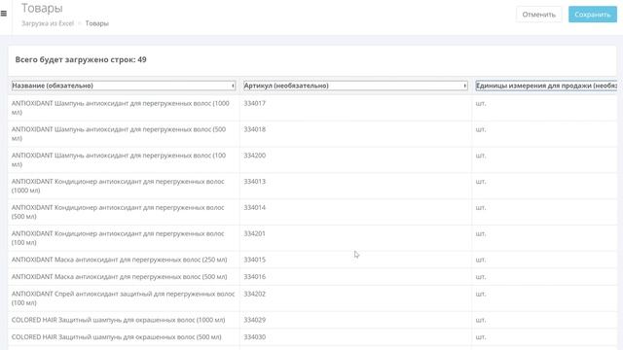Select the 334202 article cell
This screenshot has width=623, height=350.
point(255,294)
